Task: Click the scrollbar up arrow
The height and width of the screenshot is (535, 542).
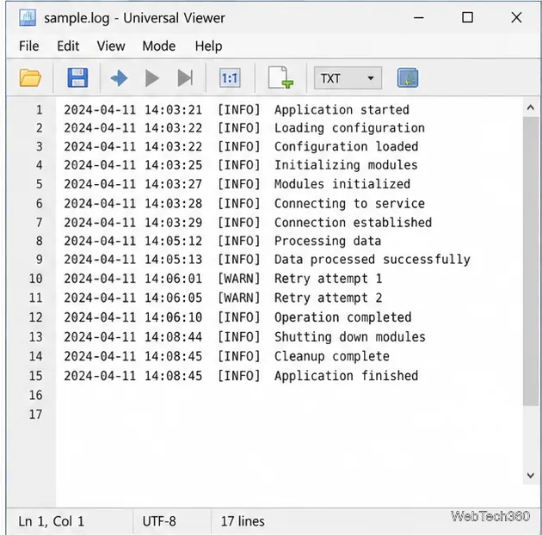Action: click(x=531, y=108)
